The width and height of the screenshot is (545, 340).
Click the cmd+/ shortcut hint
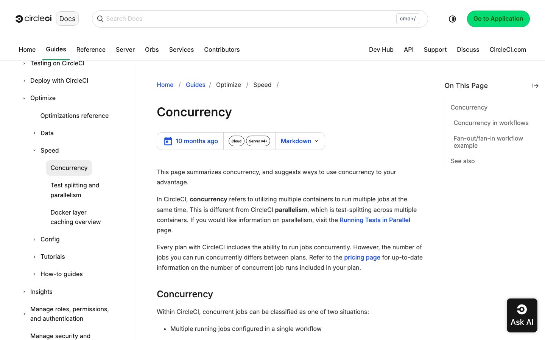click(408, 19)
